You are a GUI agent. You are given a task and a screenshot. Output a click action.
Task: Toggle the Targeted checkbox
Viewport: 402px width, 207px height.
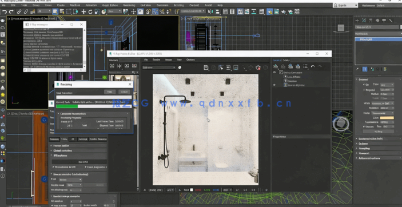point(364,90)
